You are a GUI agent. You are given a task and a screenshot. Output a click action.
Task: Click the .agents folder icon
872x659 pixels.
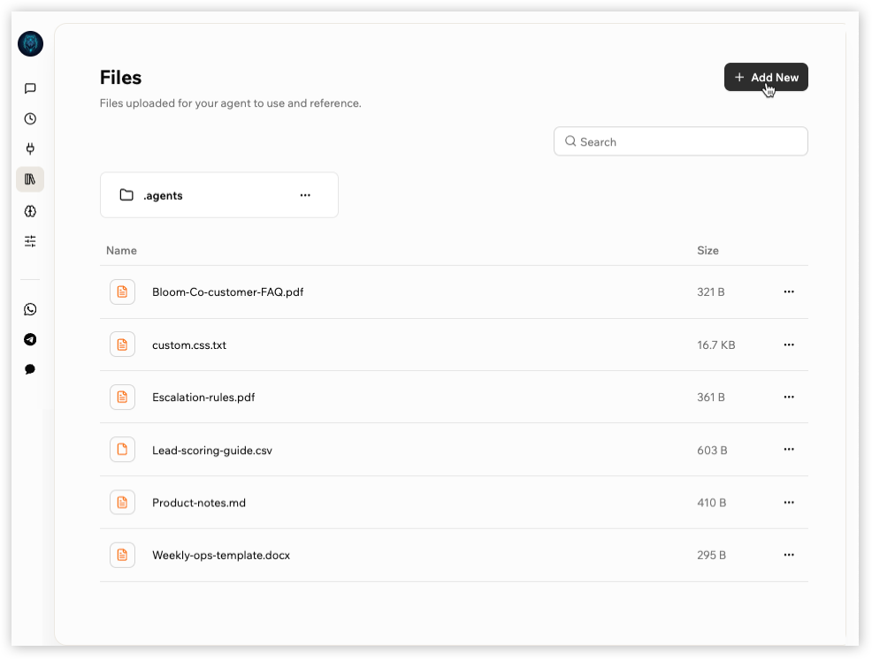point(126,195)
